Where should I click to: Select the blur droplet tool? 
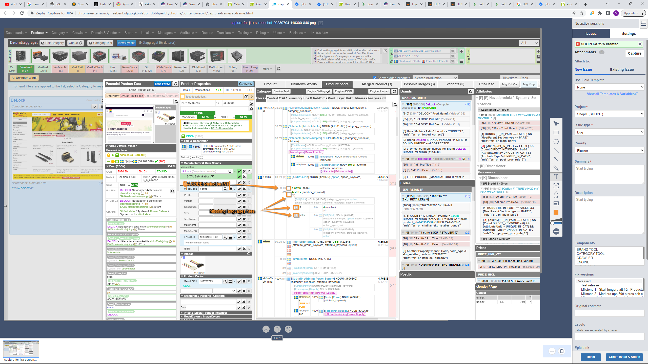tap(556, 195)
